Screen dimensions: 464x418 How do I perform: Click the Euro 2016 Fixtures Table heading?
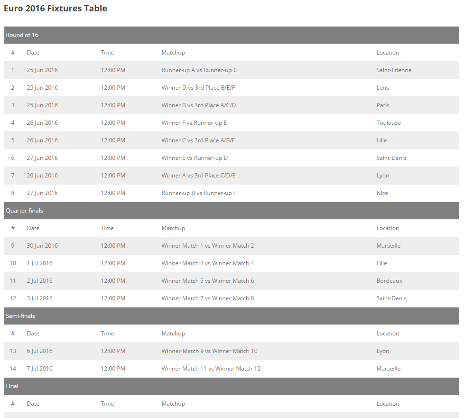pyautogui.click(x=56, y=8)
